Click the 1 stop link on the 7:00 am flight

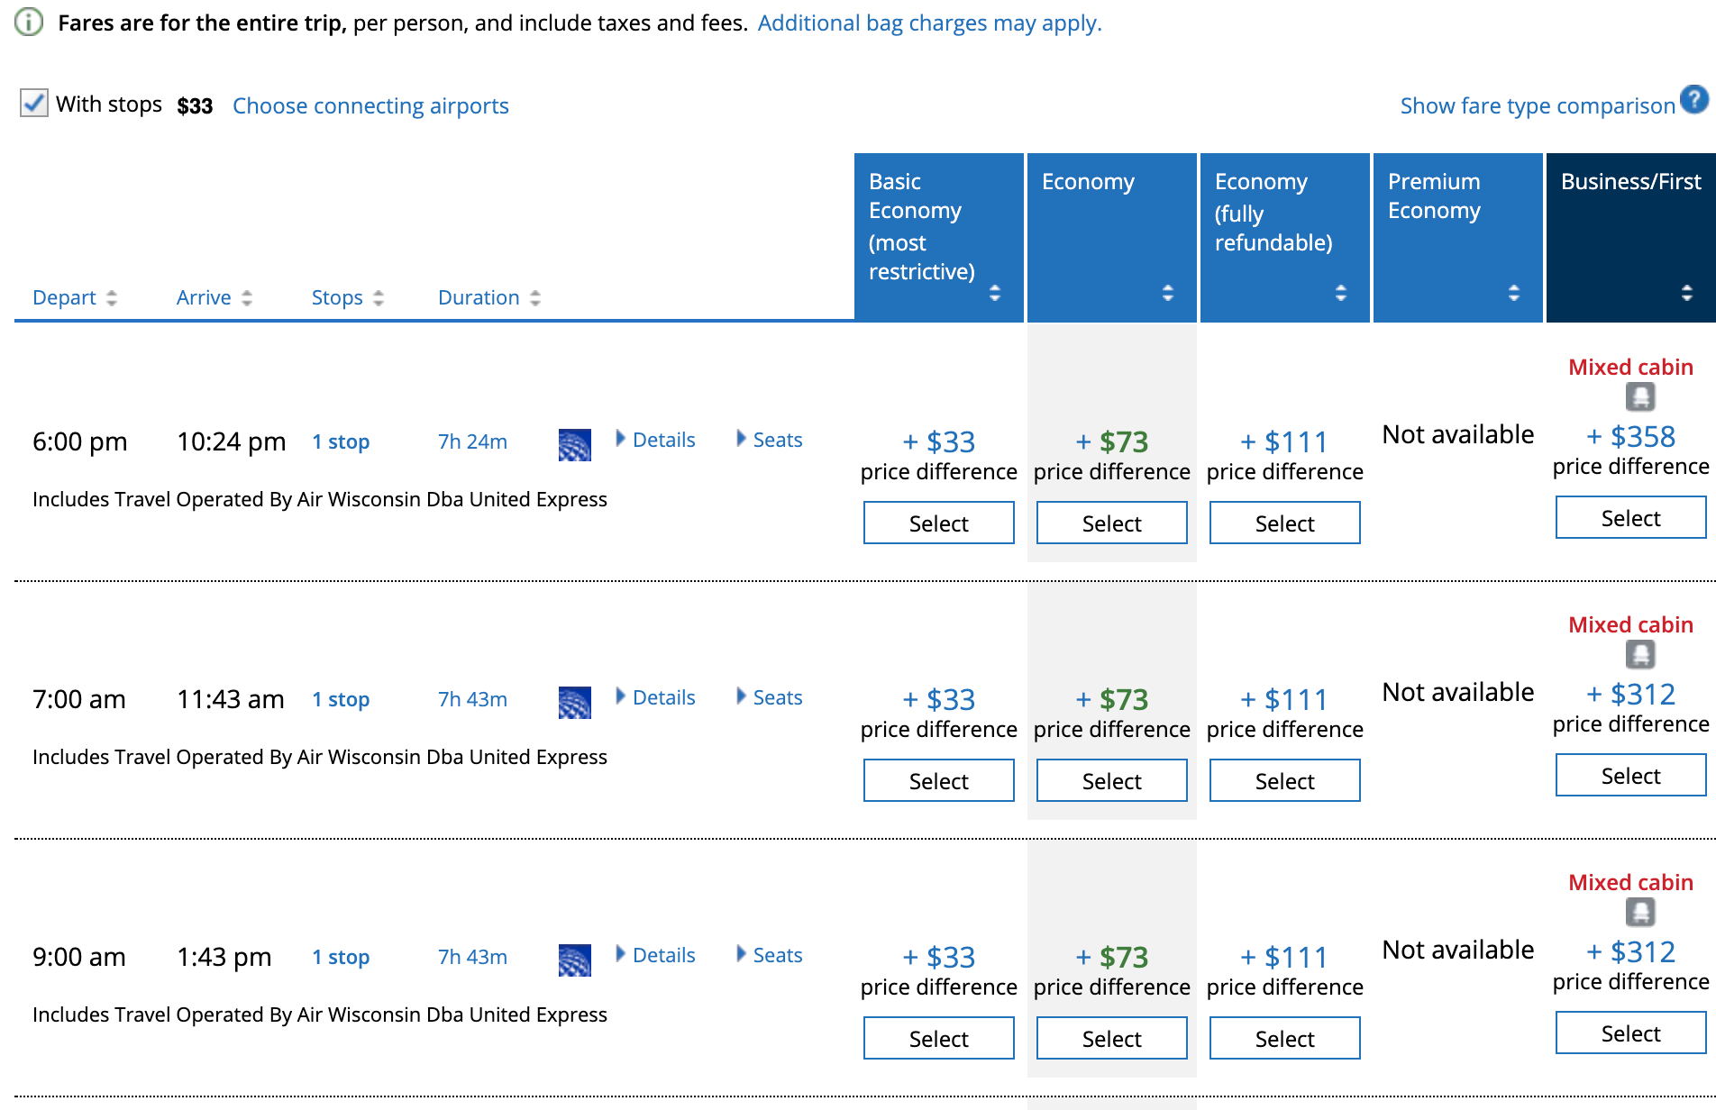(340, 699)
